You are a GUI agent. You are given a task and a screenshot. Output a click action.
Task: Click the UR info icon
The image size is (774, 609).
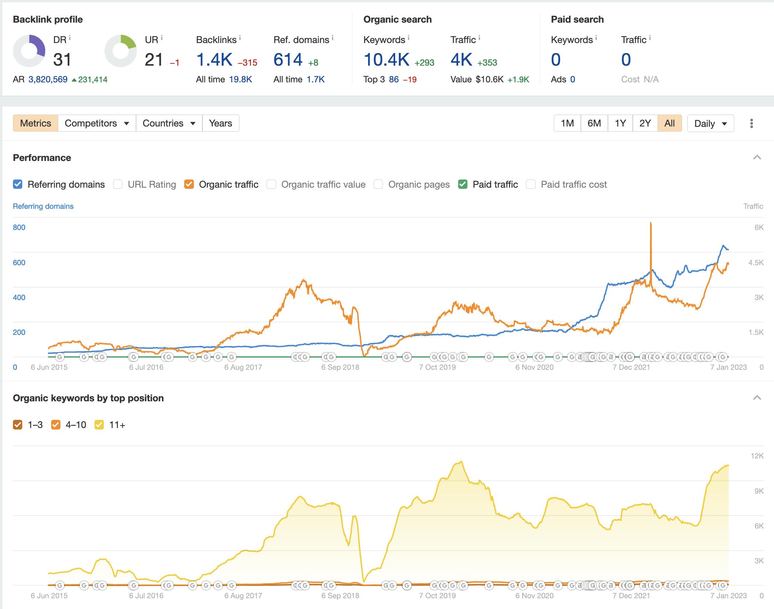click(x=162, y=37)
